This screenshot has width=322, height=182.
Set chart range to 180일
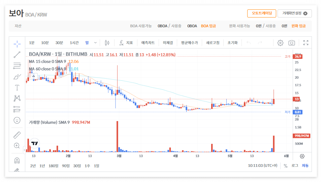(x=54, y=166)
